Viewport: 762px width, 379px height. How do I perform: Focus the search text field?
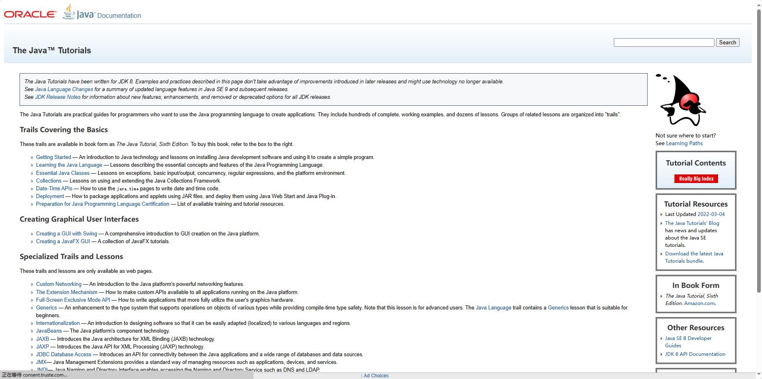point(663,43)
